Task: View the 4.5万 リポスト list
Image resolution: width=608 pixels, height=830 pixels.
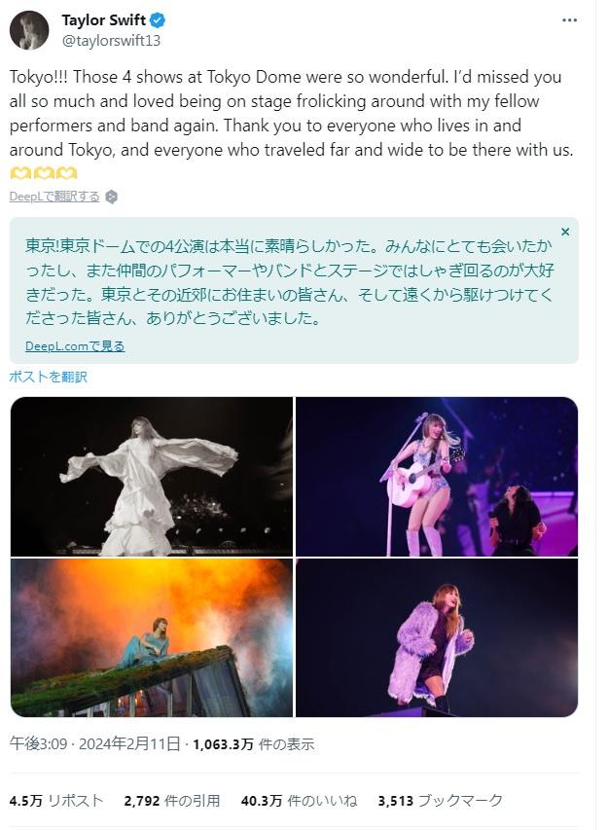Action: click(56, 801)
